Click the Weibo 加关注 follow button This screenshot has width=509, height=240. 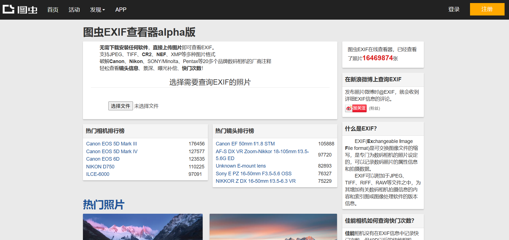[356, 108]
